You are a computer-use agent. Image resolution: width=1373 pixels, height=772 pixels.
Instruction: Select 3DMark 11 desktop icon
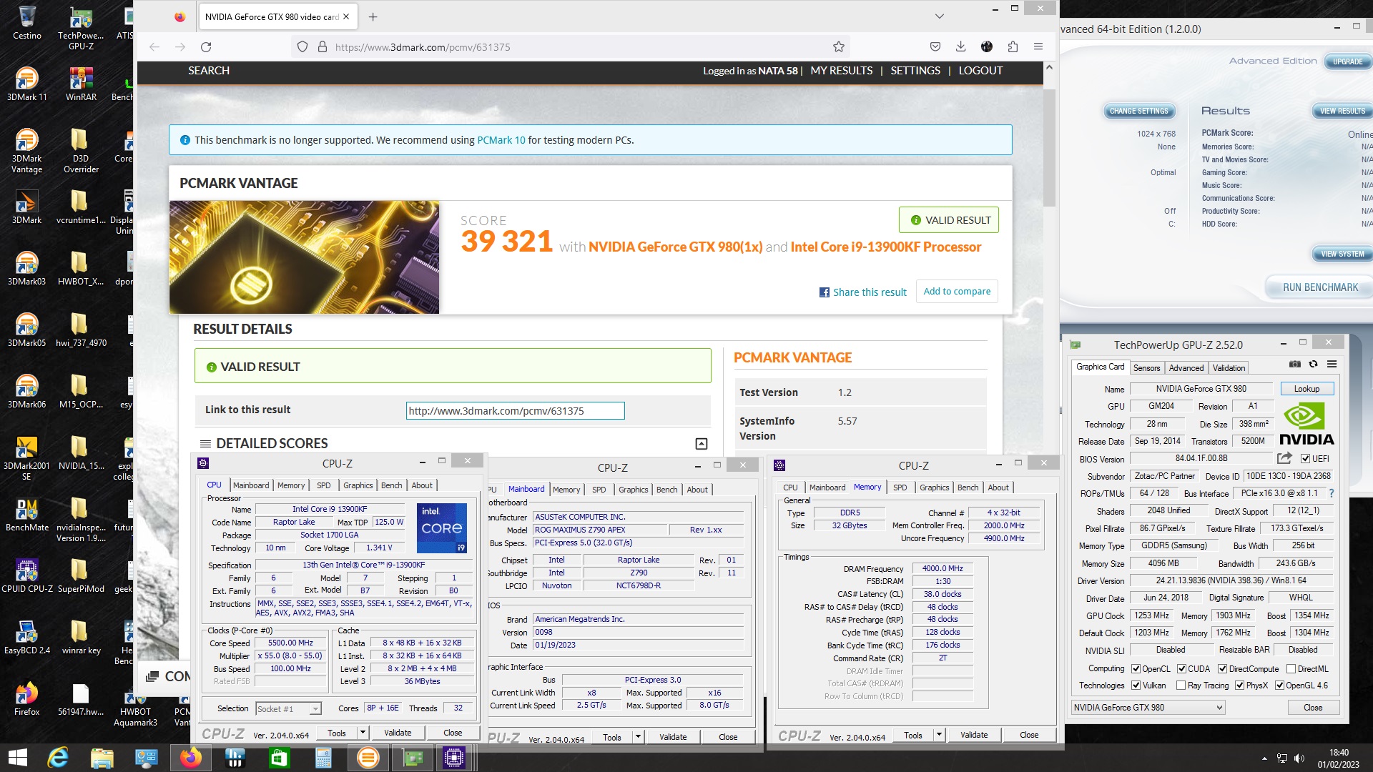27,84
